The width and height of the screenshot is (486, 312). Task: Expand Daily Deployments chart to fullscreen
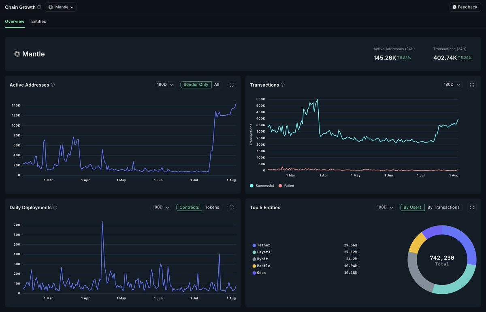tap(232, 207)
